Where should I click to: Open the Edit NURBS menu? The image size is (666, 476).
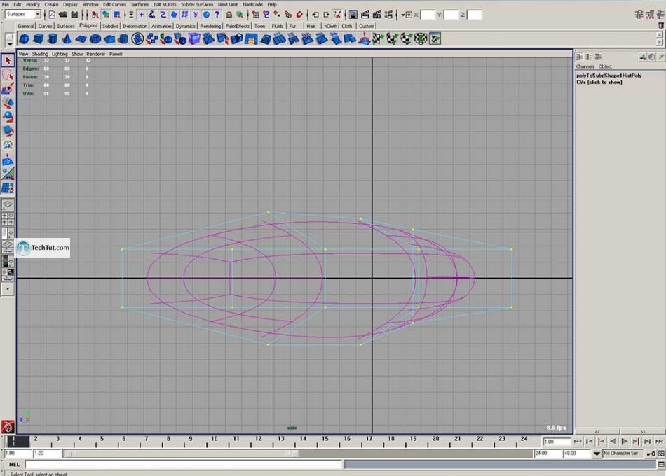(165, 4)
